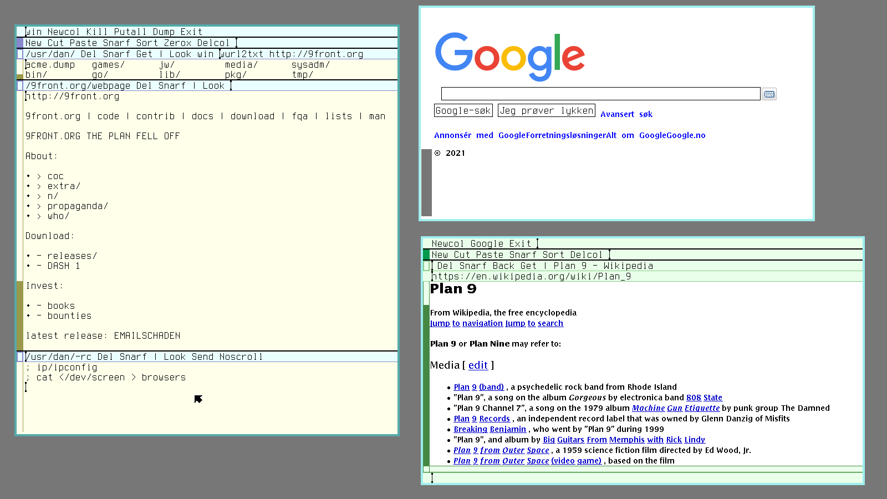Click the propaganda/ entry in the 9front page
This screenshot has width=887, height=499.
[77, 206]
